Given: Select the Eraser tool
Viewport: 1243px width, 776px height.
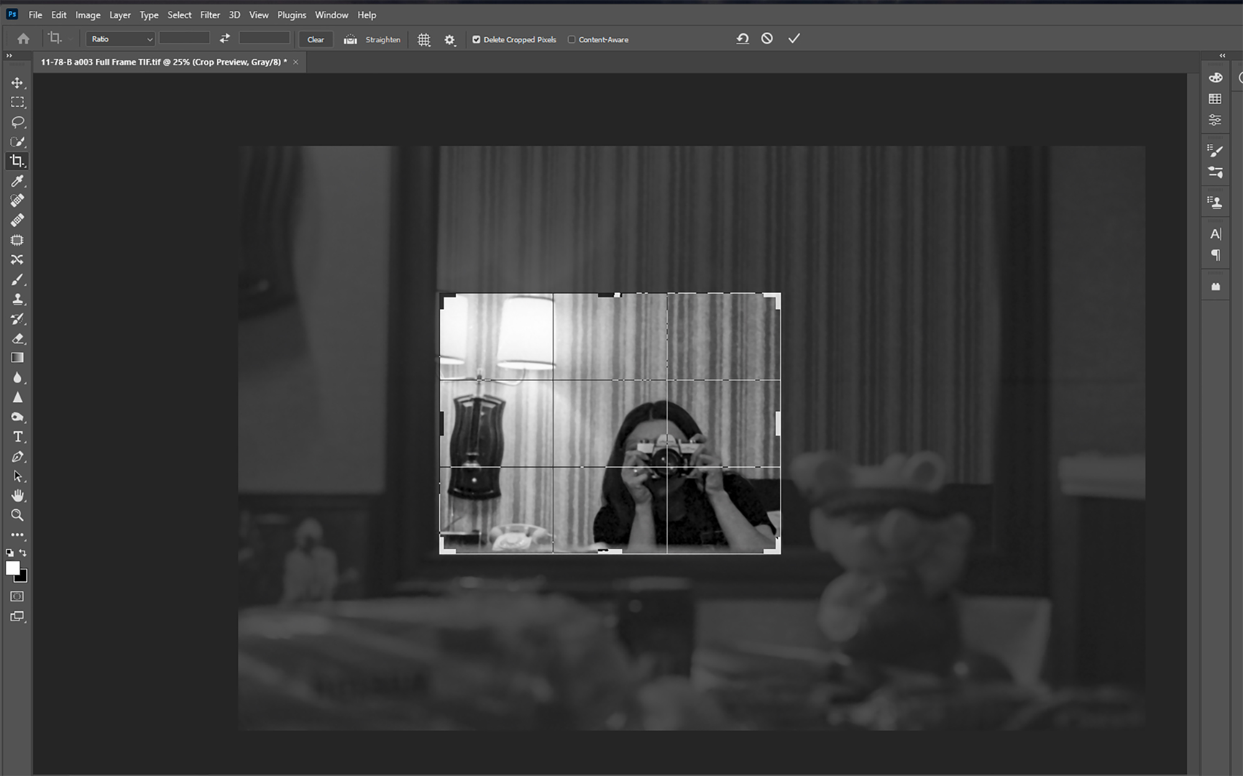Looking at the screenshot, I should 17,338.
